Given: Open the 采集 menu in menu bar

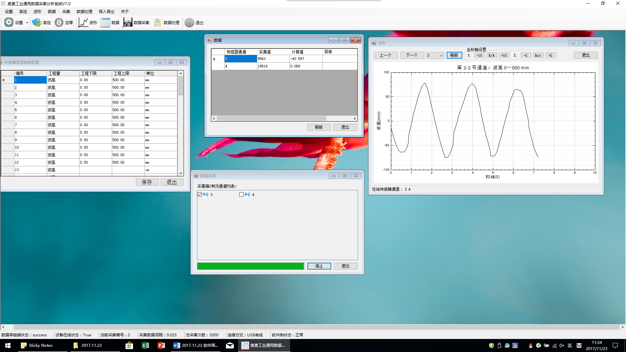Looking at the screenshot, I should click(66, 11).
